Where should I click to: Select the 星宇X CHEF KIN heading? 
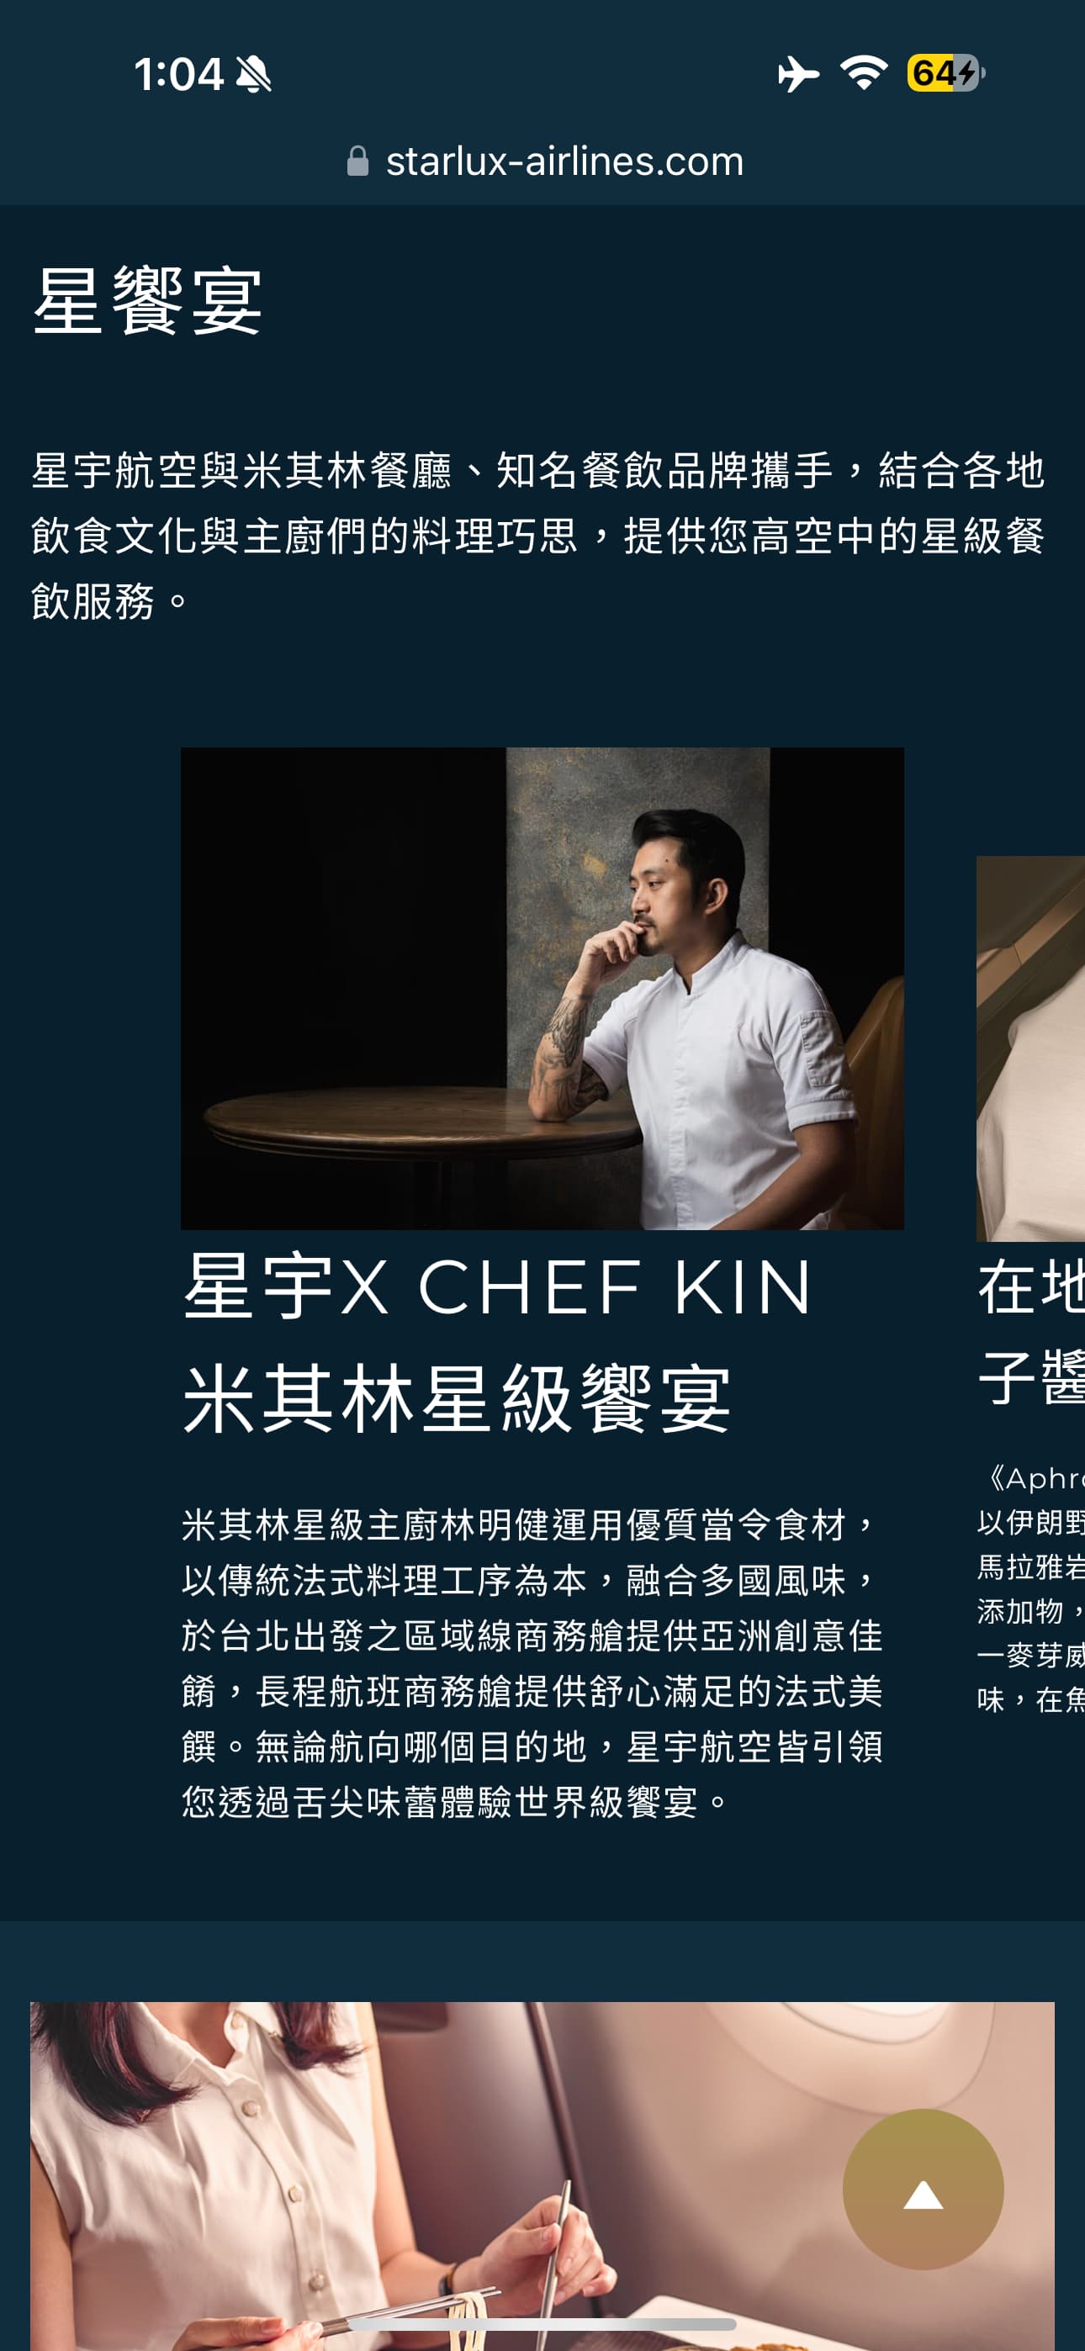click(x=497, y=1286)
